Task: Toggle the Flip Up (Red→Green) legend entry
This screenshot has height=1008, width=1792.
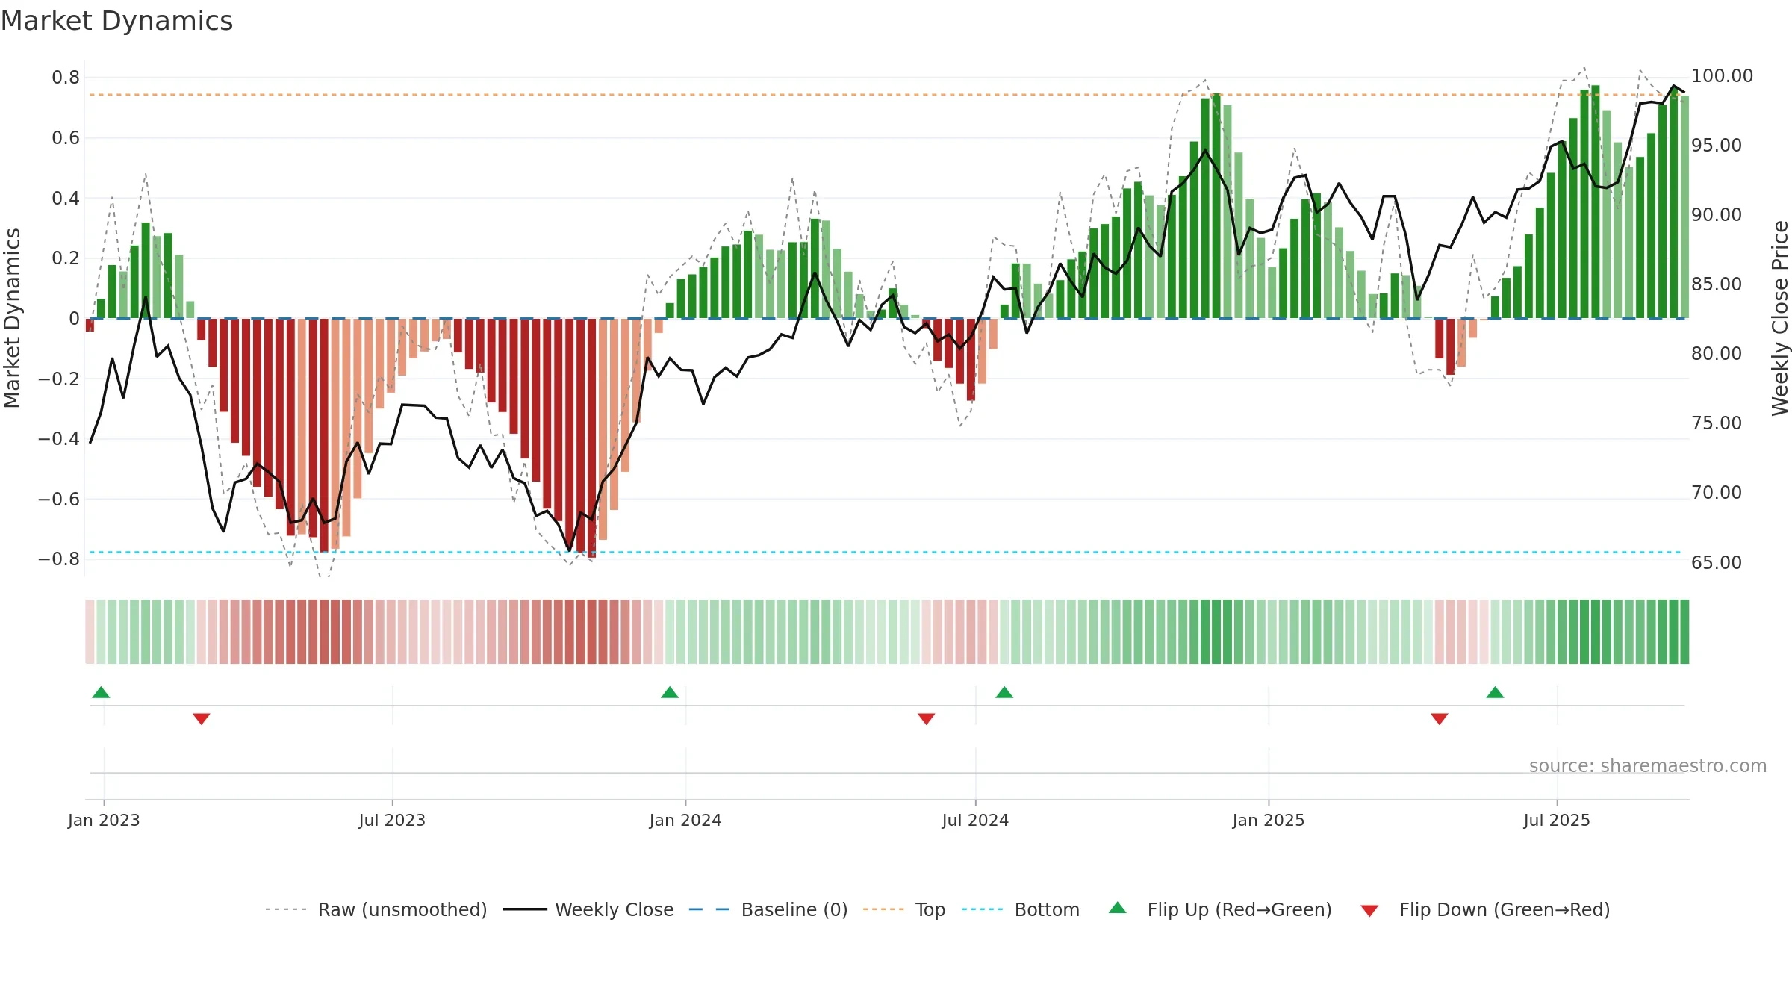Action: point(1220,909)
